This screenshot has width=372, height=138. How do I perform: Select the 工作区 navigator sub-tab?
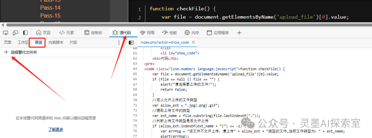(23, 42)
